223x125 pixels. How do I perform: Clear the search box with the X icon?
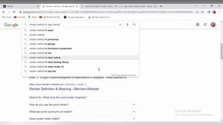pyautogui.click(x=120, y=25)
